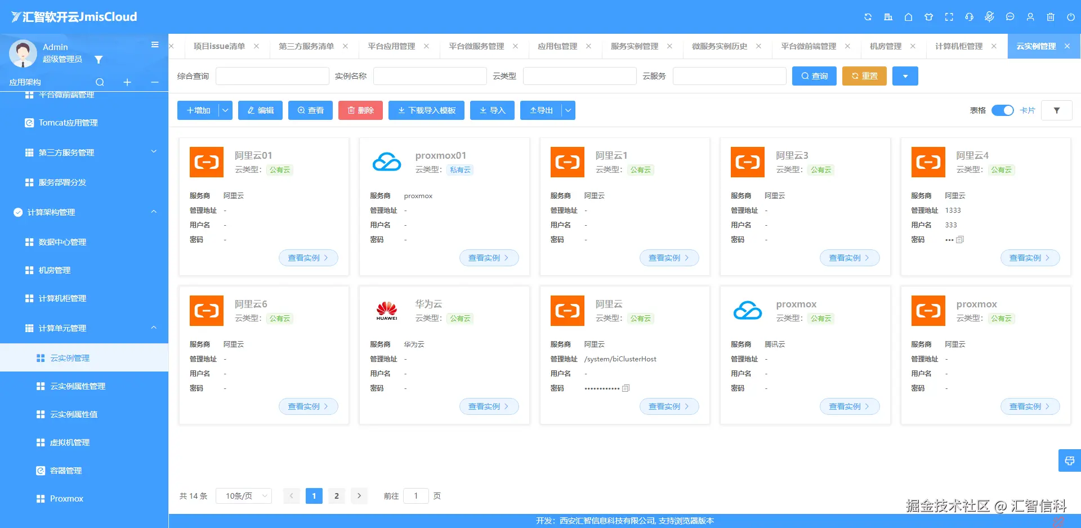Open the 增加 button dropdown arrow
Image resolution: width=1081 pixels, height=528 pixels.
pos(225,110)
